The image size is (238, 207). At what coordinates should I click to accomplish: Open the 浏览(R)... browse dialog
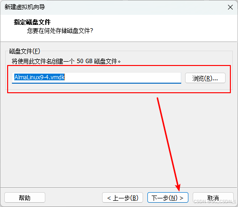pyautogui.click(x=205, y=78)
